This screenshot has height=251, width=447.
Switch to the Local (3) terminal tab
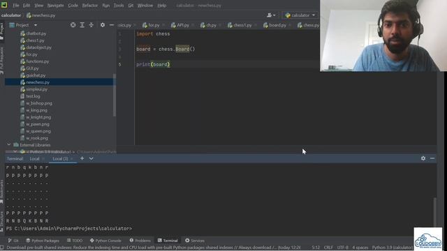point(61,159)
